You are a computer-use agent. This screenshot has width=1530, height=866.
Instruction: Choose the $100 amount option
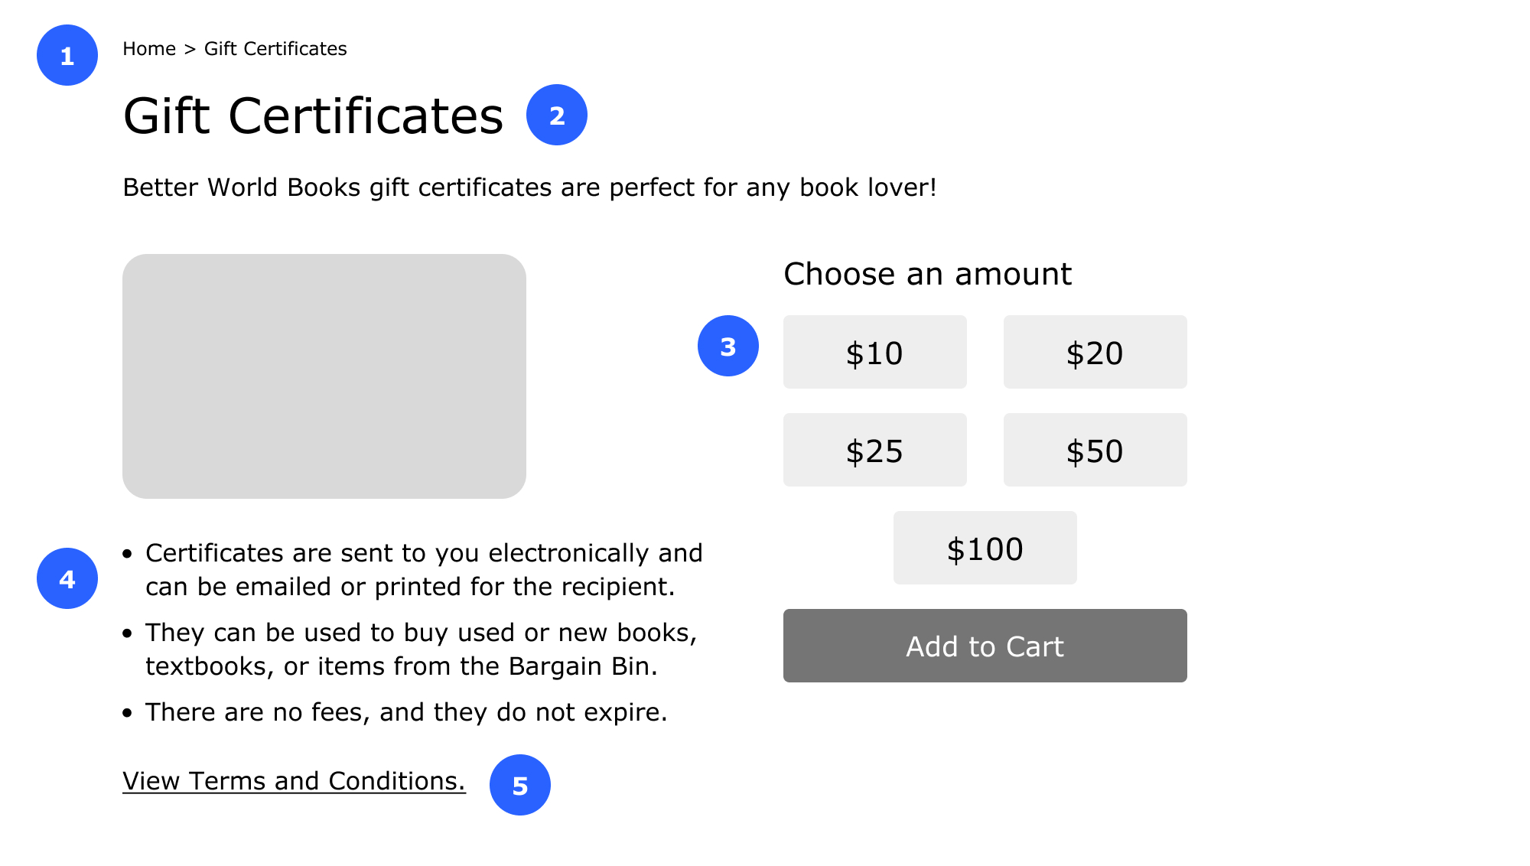[985, 548]
